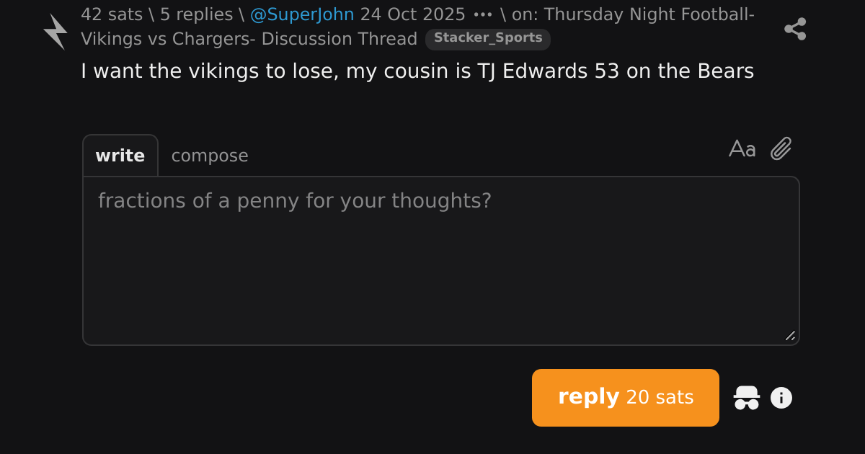Attach a file using the paperclip icon
Viewport: 865px width, 454px height.
(781, 149)
